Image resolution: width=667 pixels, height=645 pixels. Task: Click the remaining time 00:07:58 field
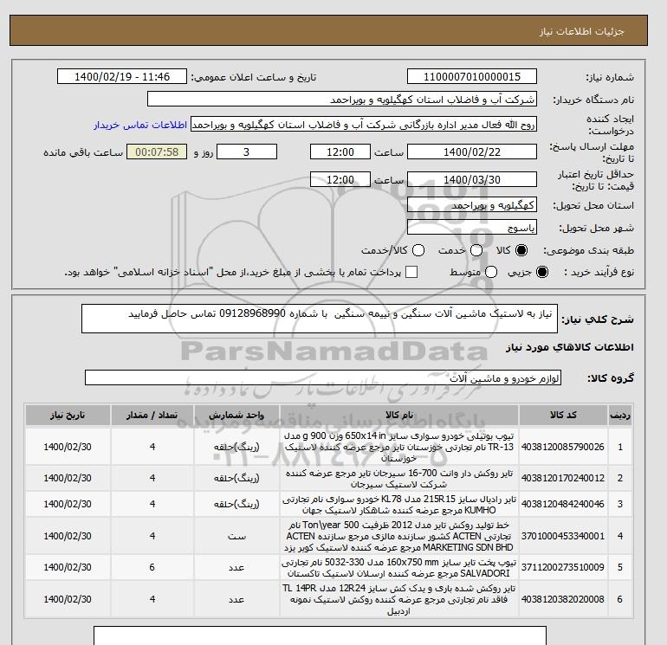[157, 152]
